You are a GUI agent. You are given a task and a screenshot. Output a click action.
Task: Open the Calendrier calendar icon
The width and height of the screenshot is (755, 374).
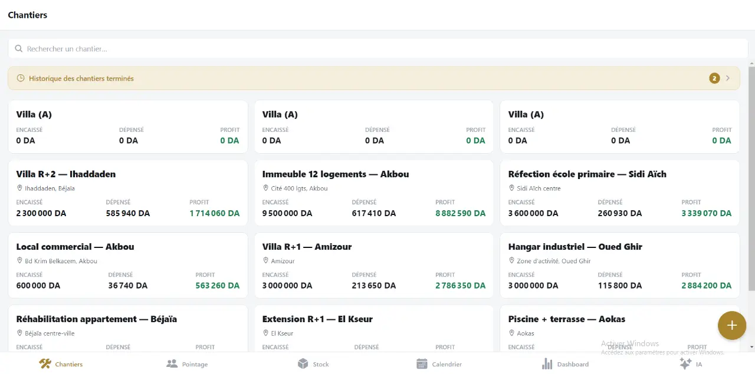pyautogui.click(x=422, y=363)
